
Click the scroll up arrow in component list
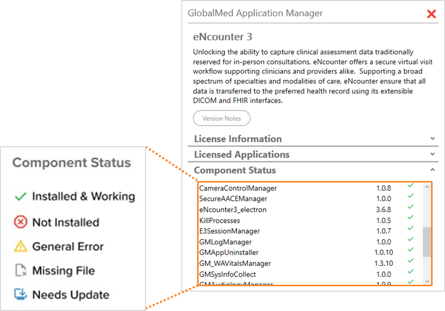[x=427, y=187]
